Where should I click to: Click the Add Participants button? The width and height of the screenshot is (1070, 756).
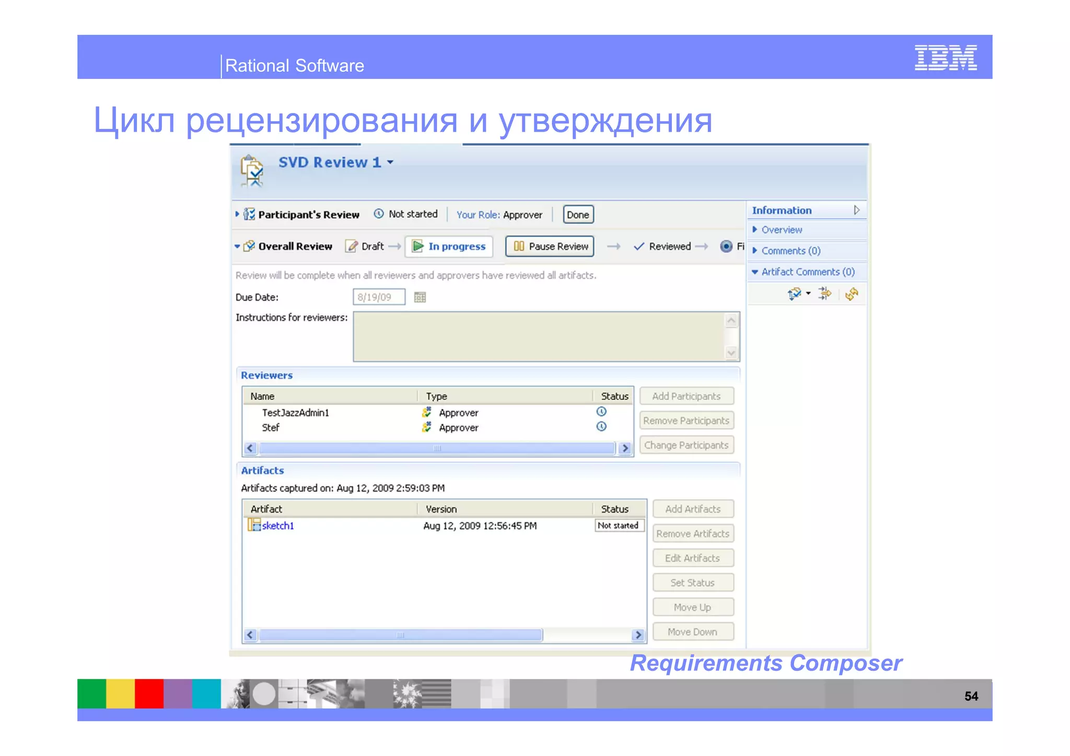coord(687,396)
